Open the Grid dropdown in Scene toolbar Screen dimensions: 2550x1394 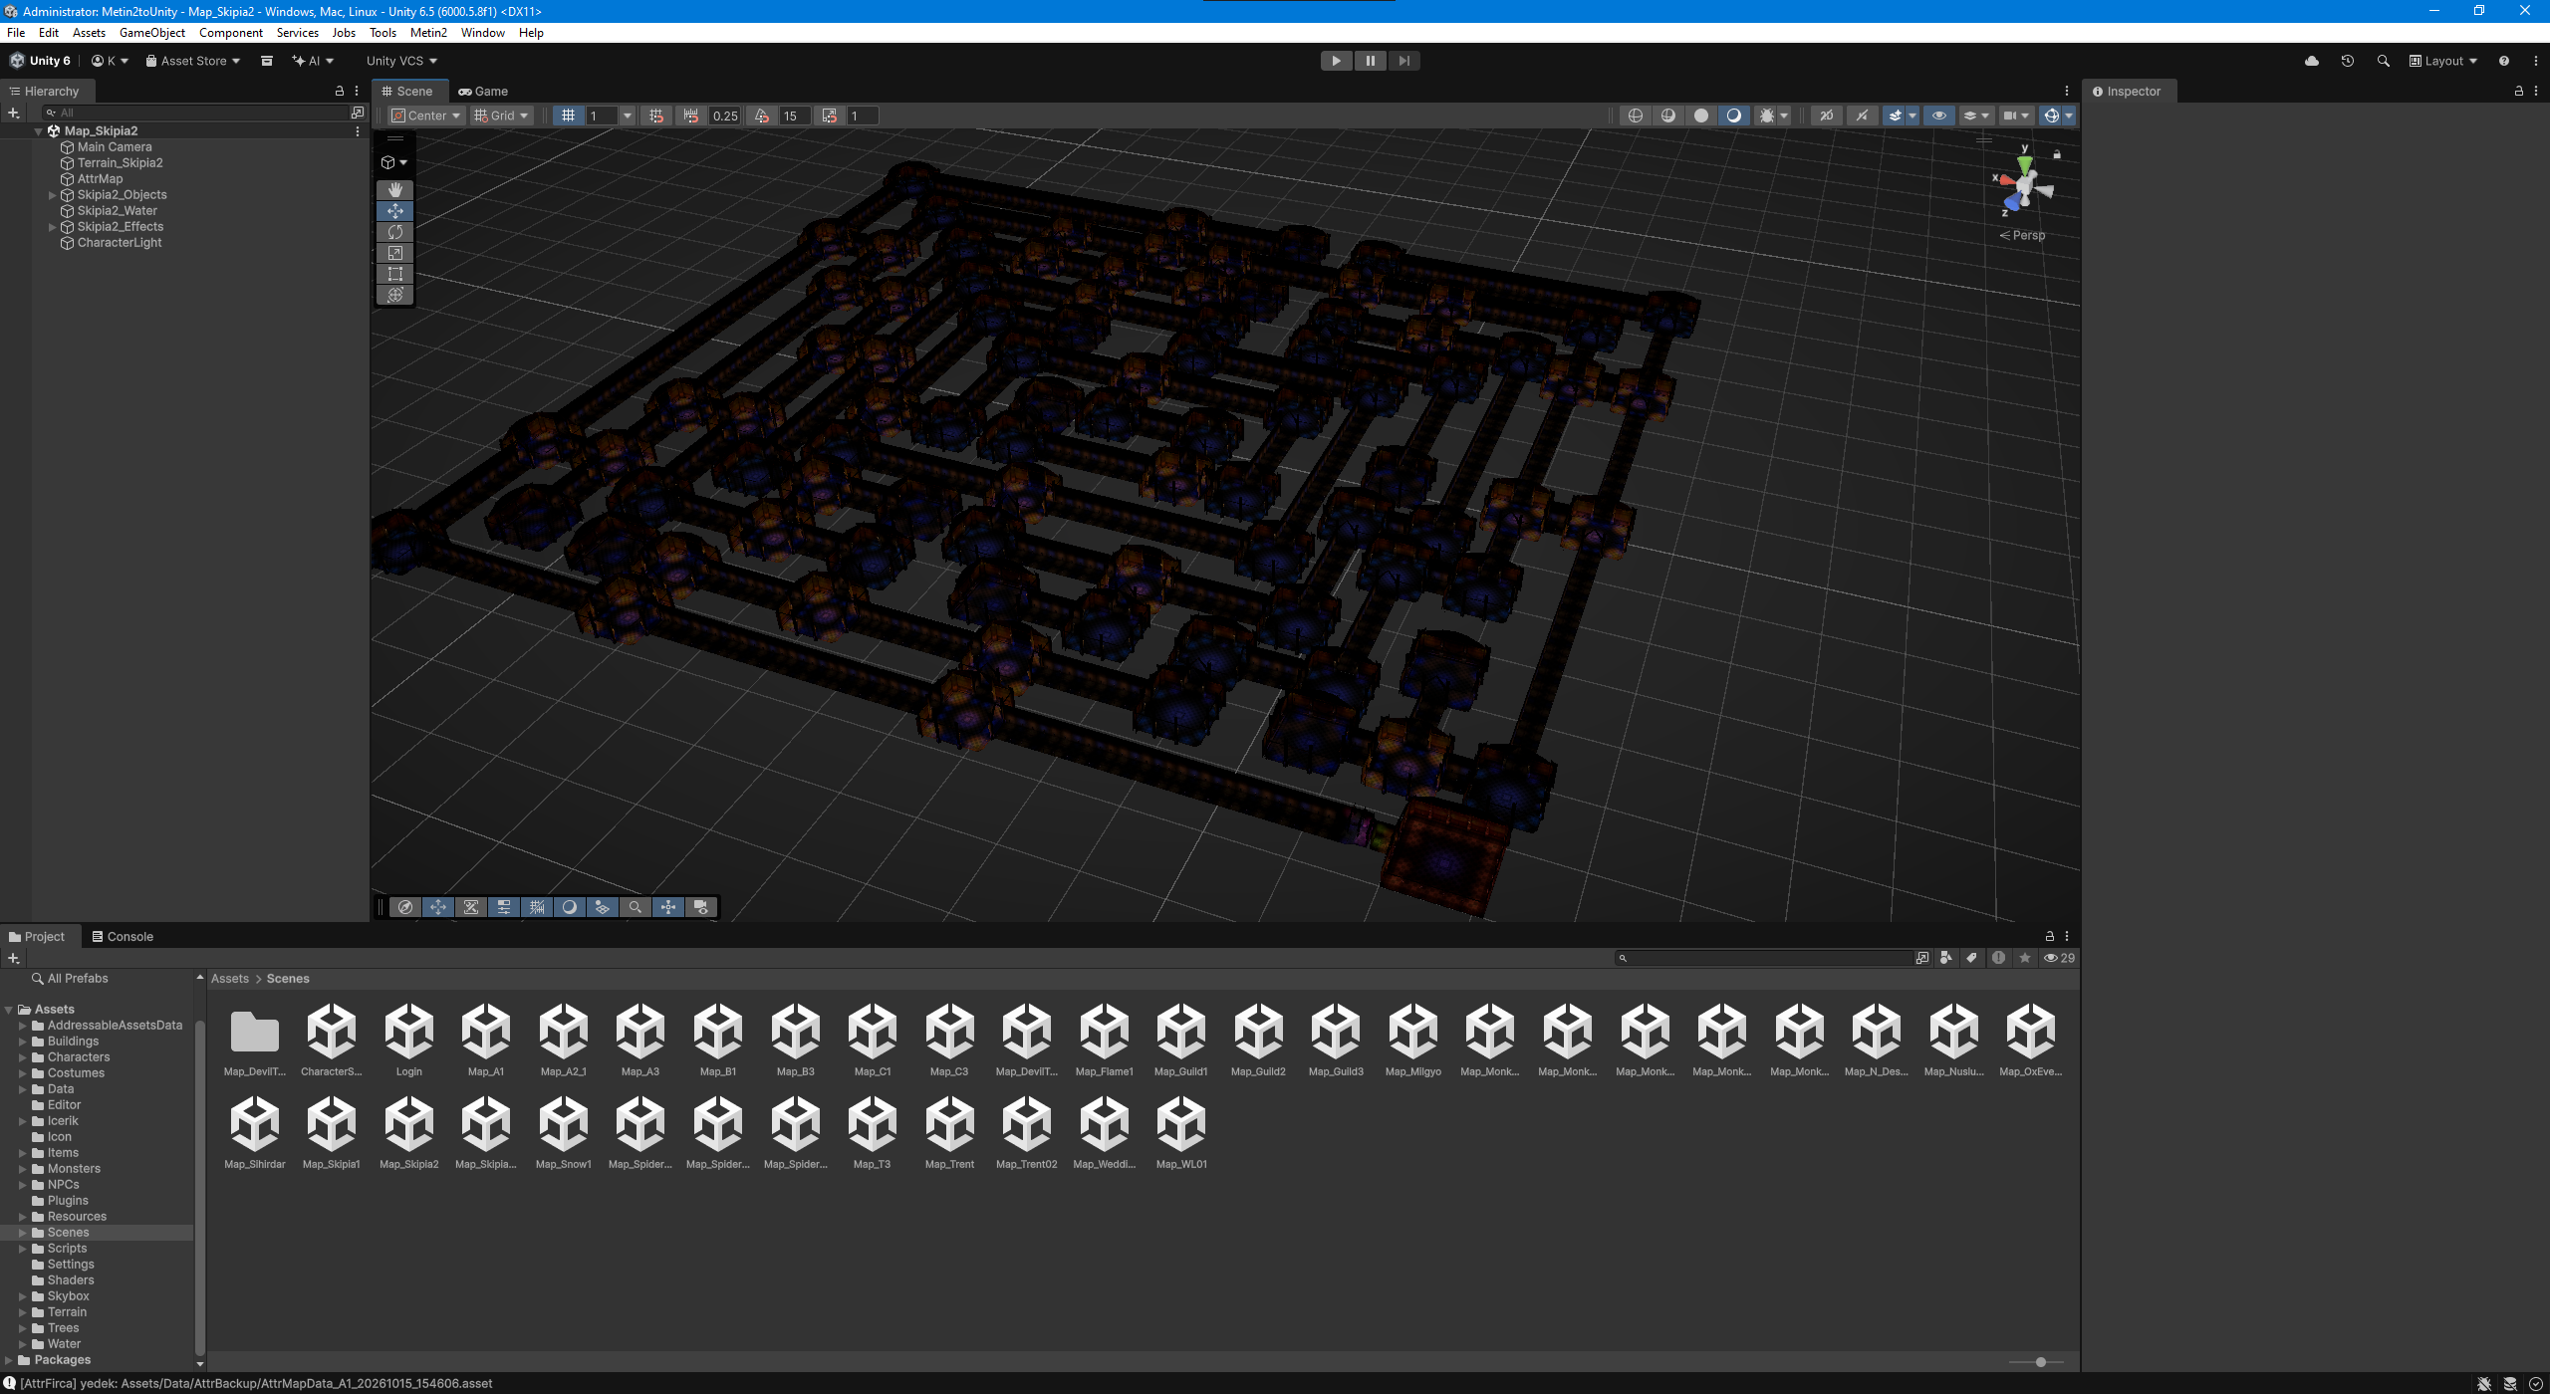pos(502,116)
